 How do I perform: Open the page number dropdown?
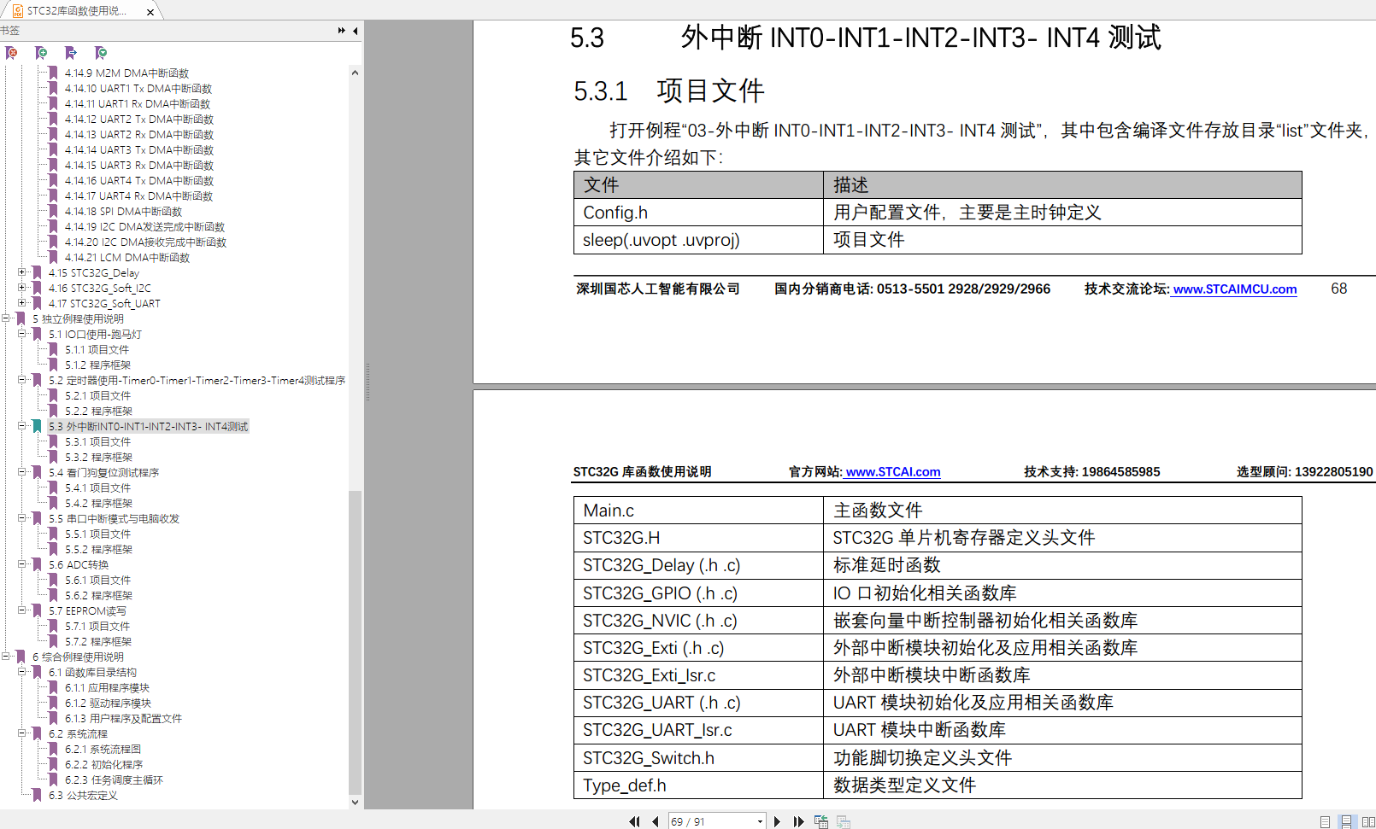[760, 821]
